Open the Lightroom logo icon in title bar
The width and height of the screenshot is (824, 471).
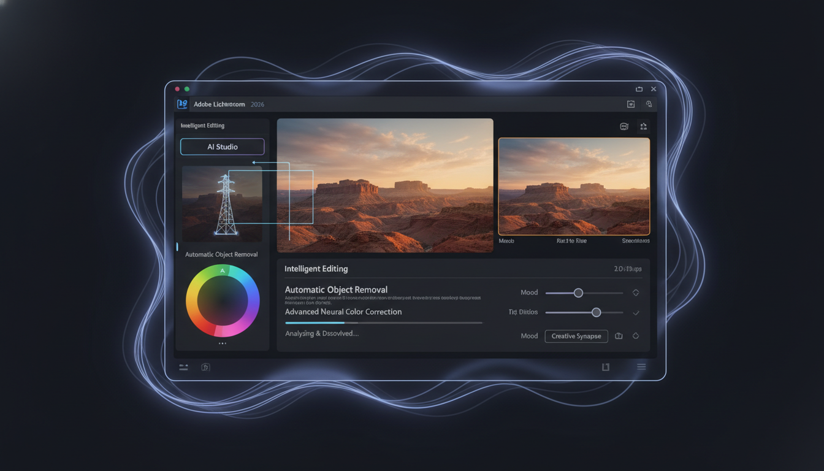[181, 104]
